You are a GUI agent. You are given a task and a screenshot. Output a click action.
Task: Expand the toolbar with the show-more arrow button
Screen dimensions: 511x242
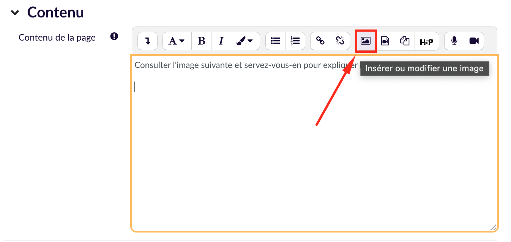pyautogui.click(x=147, y=41)
